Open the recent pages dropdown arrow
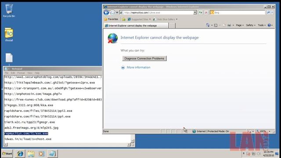Image resolution: width=281 pixels, height=158 pixels. click(x=117, y=13)
